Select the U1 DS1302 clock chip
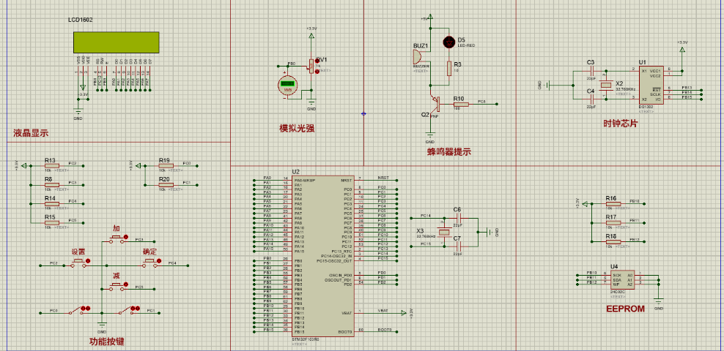Viewport: 724px width, 351px height. point(650,86)
